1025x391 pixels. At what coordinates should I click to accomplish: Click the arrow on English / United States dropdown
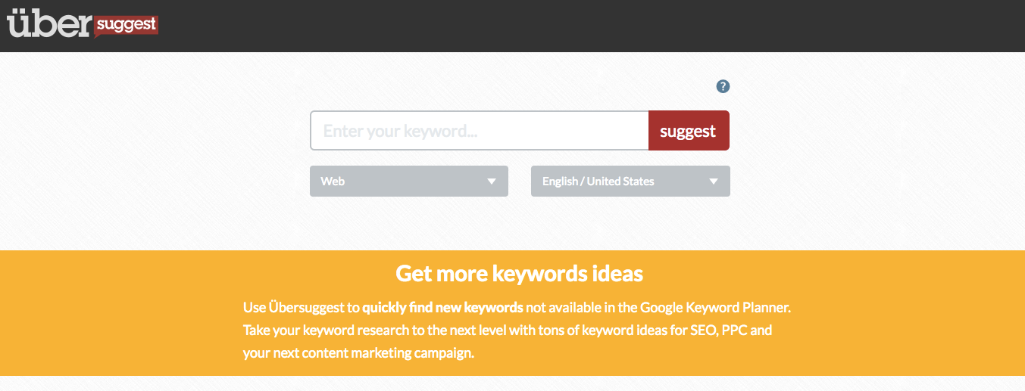(x=713, y=182)
